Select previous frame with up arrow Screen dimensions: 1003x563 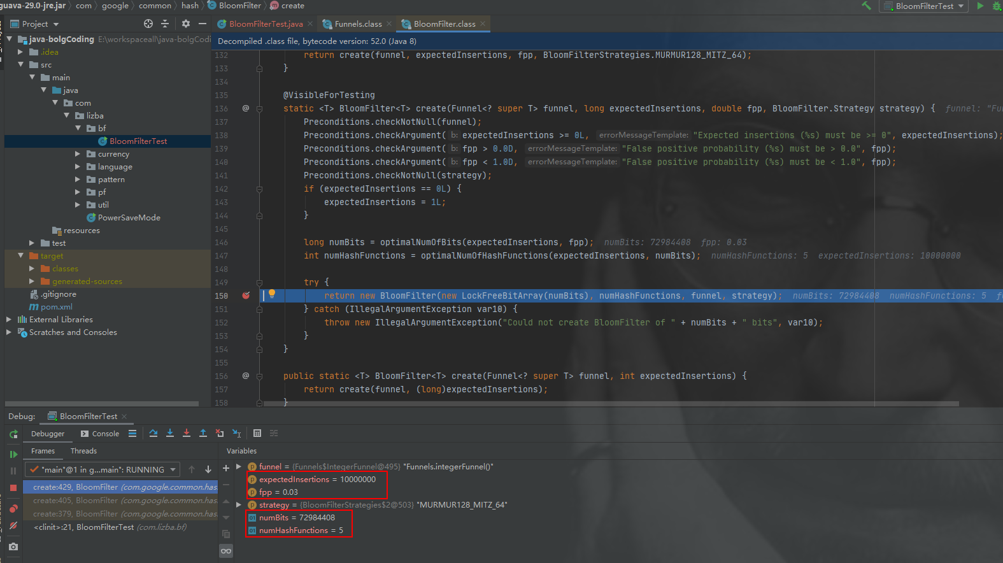click(x=192, y=469)
